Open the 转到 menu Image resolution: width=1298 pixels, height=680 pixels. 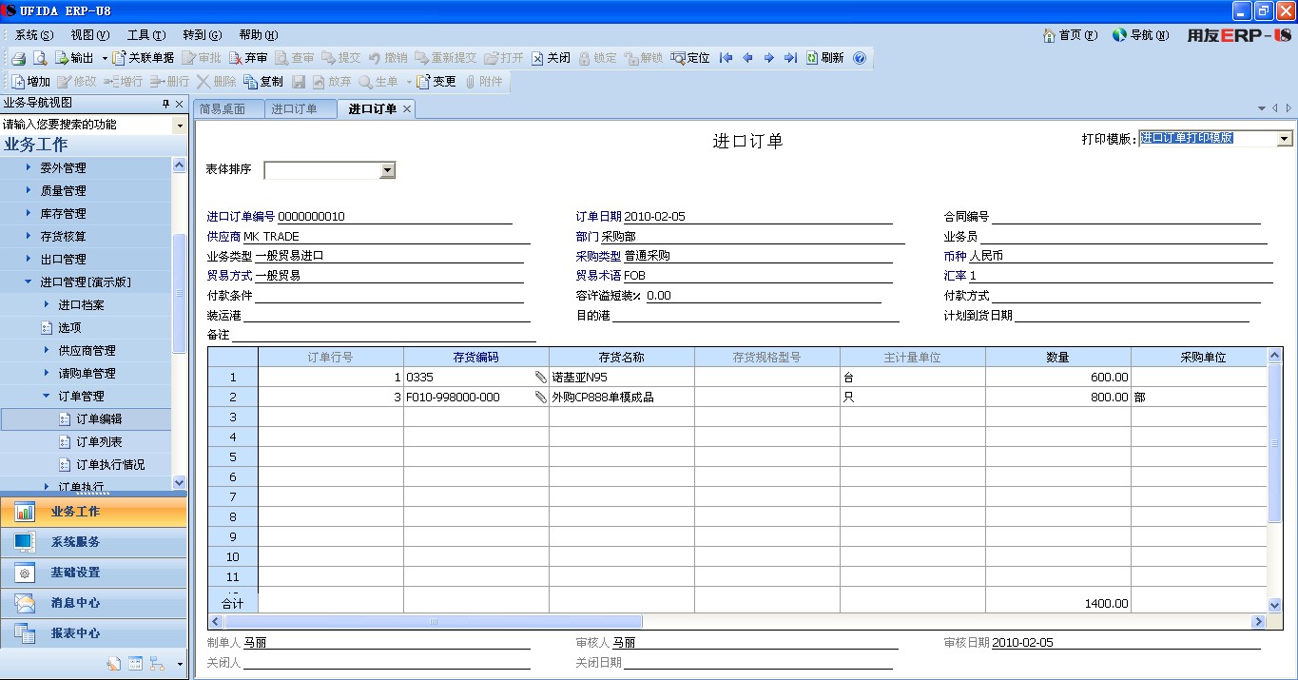202,35
